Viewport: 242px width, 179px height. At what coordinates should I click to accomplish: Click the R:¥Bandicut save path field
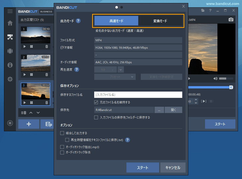(x=124, y=110)
